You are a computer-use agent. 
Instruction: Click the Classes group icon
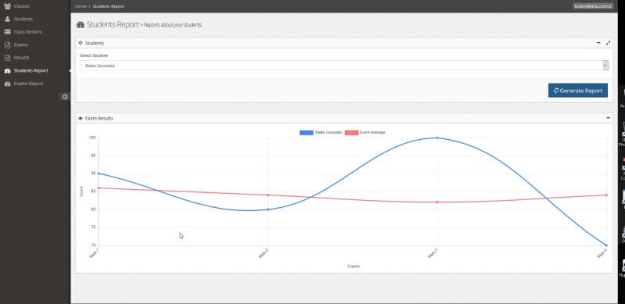(x=7, y=6)
